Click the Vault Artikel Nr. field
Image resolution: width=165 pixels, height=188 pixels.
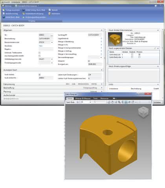pos(46,78)
